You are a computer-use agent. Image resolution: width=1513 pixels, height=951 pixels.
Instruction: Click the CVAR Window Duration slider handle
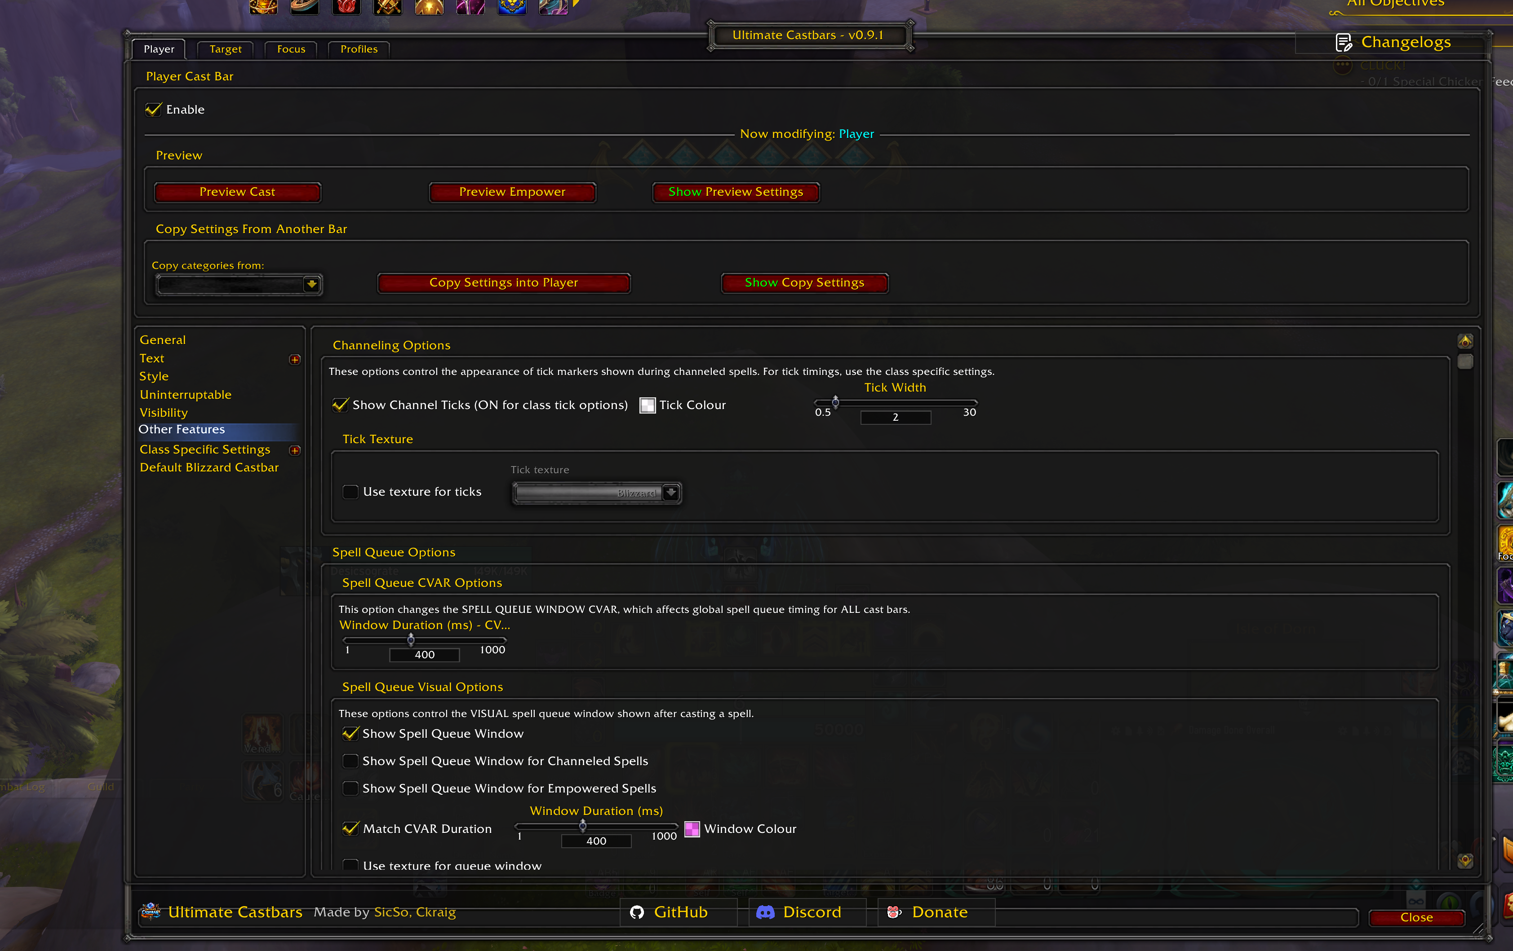click(411, 640)
